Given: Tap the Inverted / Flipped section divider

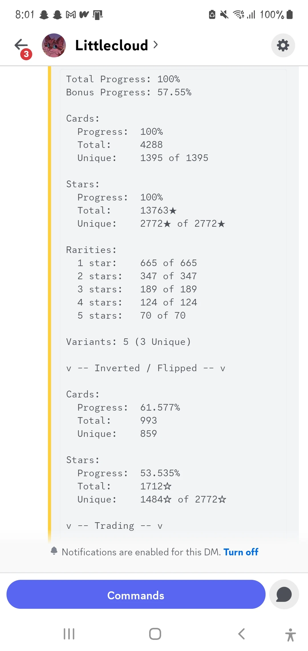Looking at the screenshot, I should coord(145,368).
